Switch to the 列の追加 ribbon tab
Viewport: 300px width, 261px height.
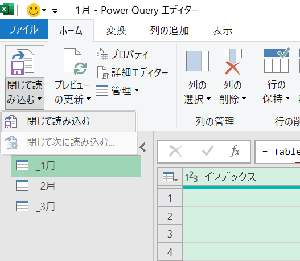pos(169,31)
